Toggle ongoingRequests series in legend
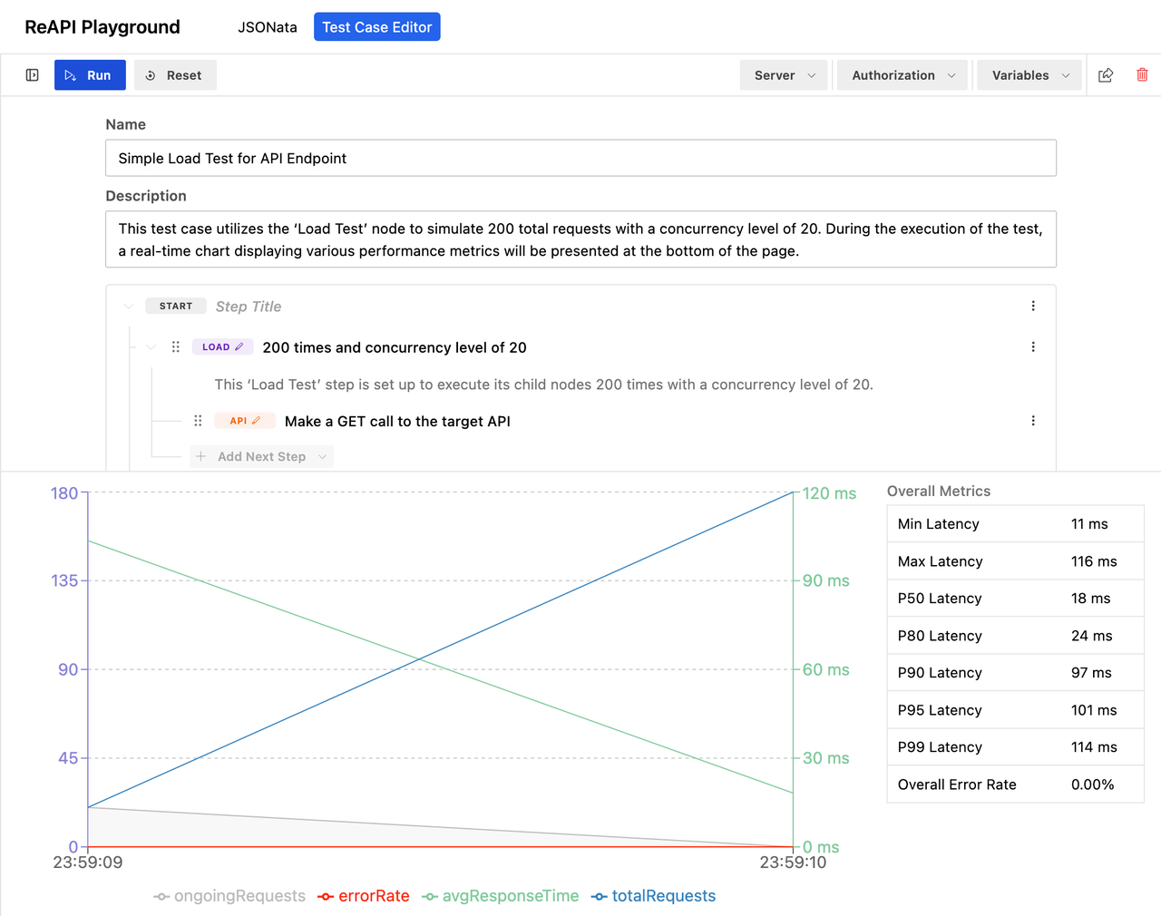Image resolution: width=1161 pixels, height=916 pixels. 229,896
